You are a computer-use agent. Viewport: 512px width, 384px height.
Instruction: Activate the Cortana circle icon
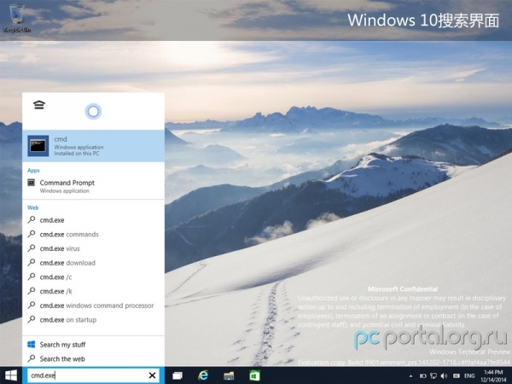coord(93,112)
